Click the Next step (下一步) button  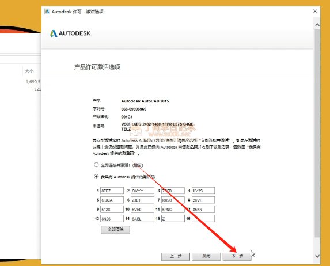coord(237,256)
